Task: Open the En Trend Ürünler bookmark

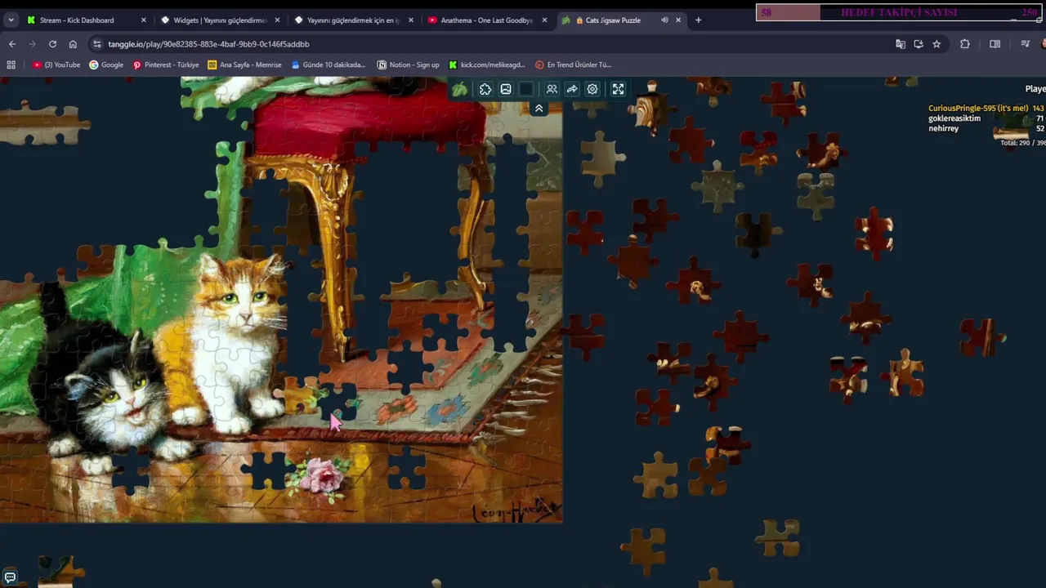Action: [x=573, y=65]
